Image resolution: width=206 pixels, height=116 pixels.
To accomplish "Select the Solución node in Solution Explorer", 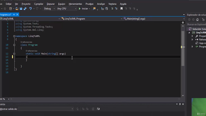I will [x=197, y=29].
